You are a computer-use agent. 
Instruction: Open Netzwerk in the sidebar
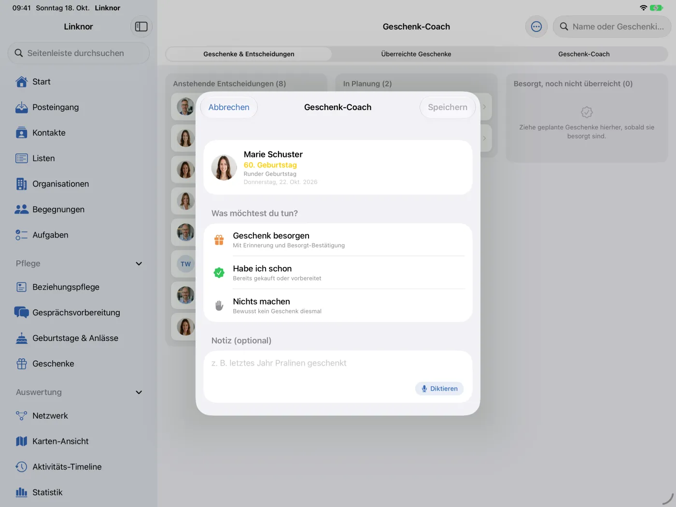point(79,416)
